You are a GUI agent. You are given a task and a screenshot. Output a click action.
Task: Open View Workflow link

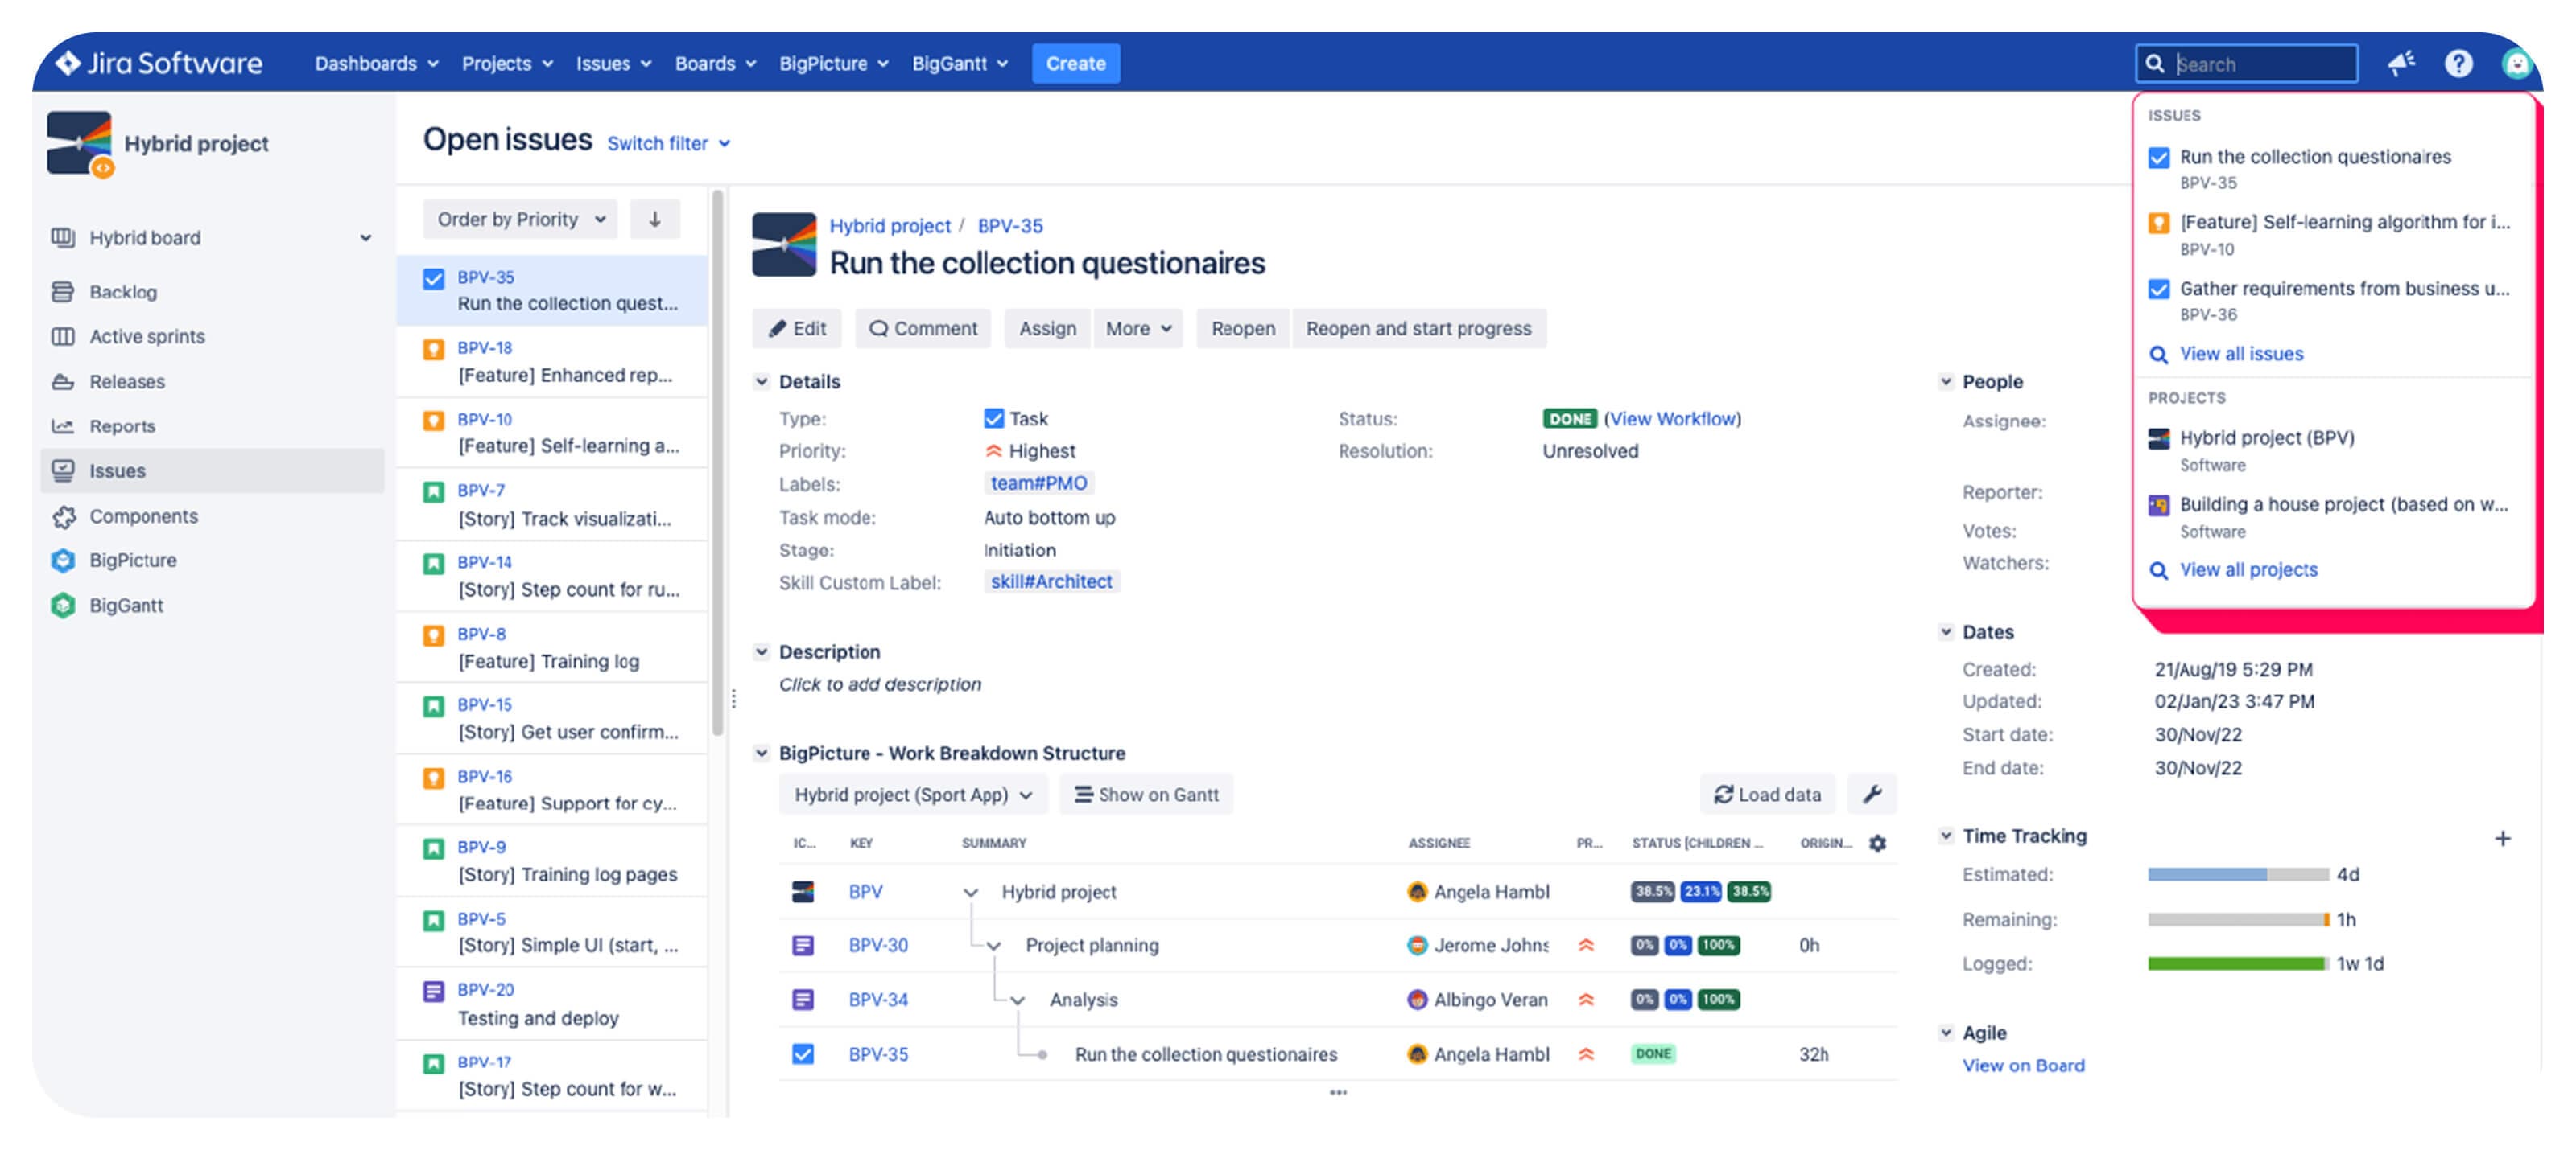[1672, 419]
